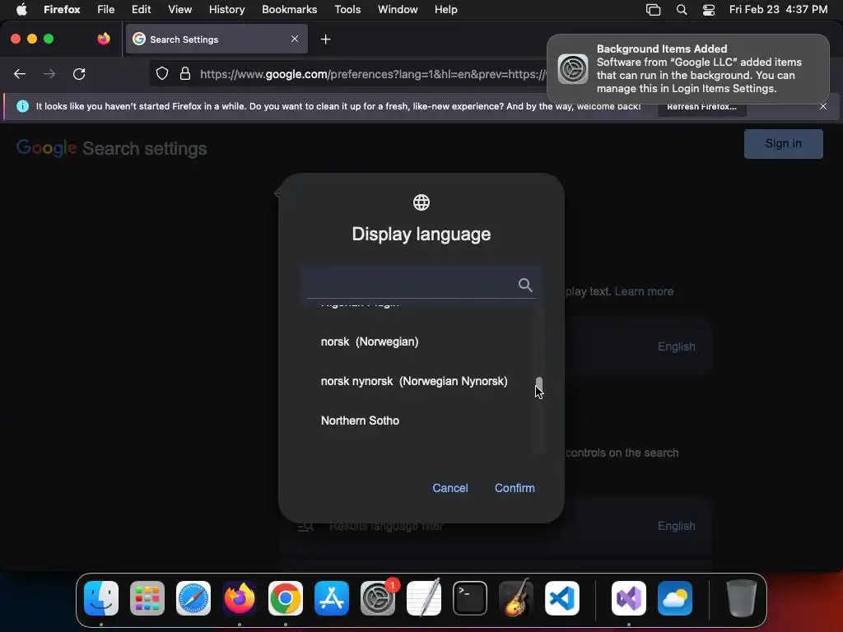Open Google Chrome from the dock

click(x=286, y=598)
